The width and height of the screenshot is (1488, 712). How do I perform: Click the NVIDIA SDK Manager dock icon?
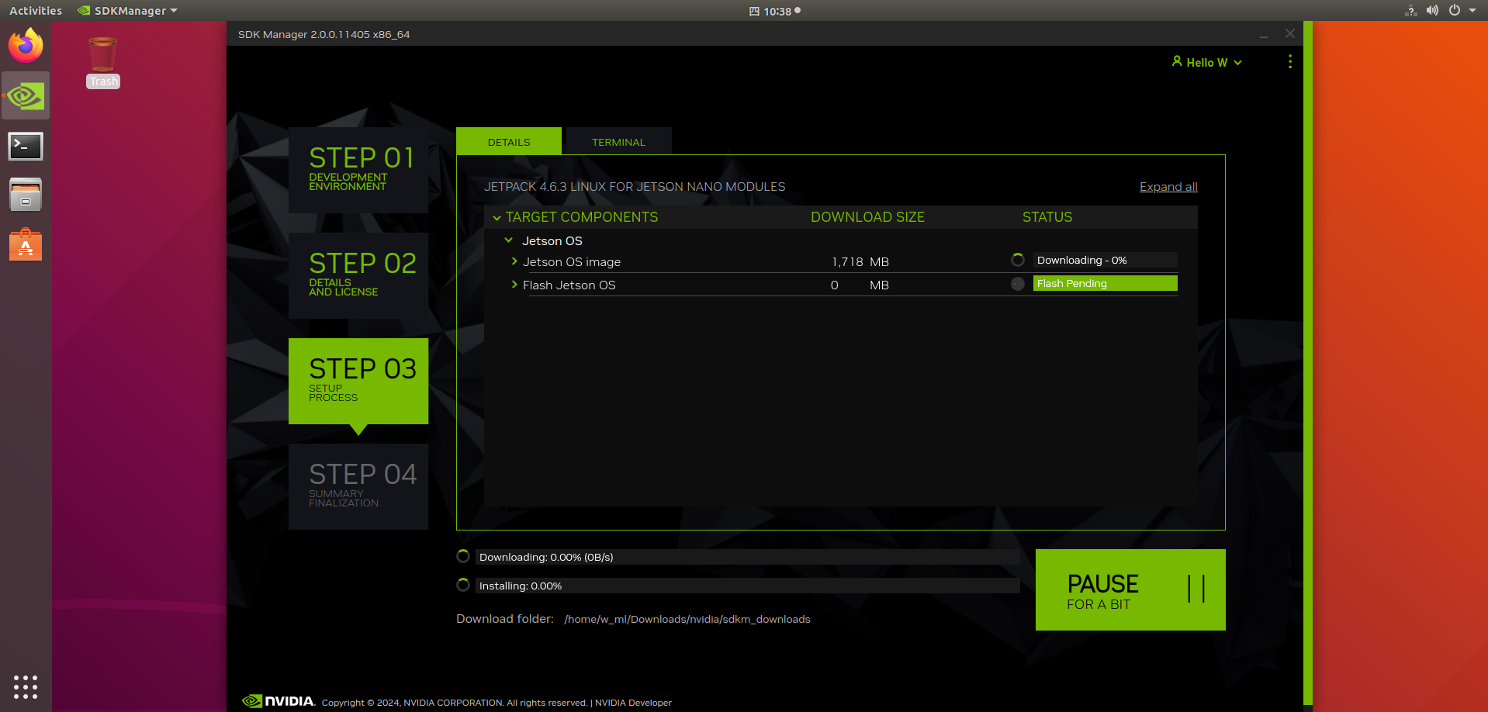click(26, 96)
